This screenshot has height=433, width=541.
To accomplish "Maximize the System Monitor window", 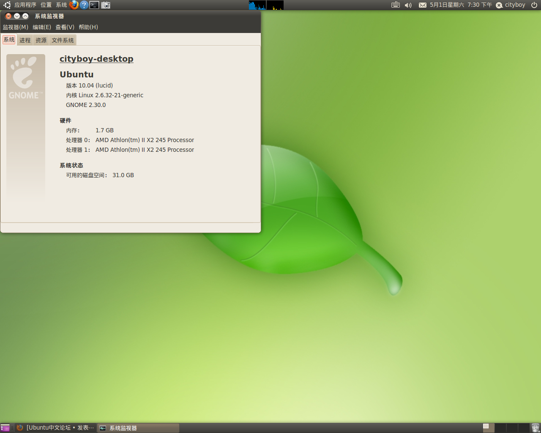I will tap(25, 16).
